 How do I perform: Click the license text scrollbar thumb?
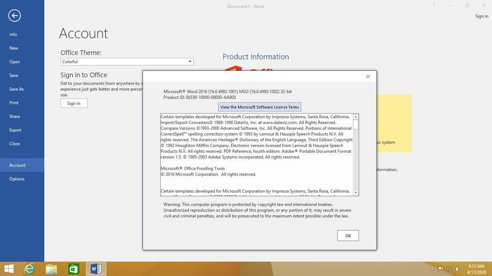point(355,124)
